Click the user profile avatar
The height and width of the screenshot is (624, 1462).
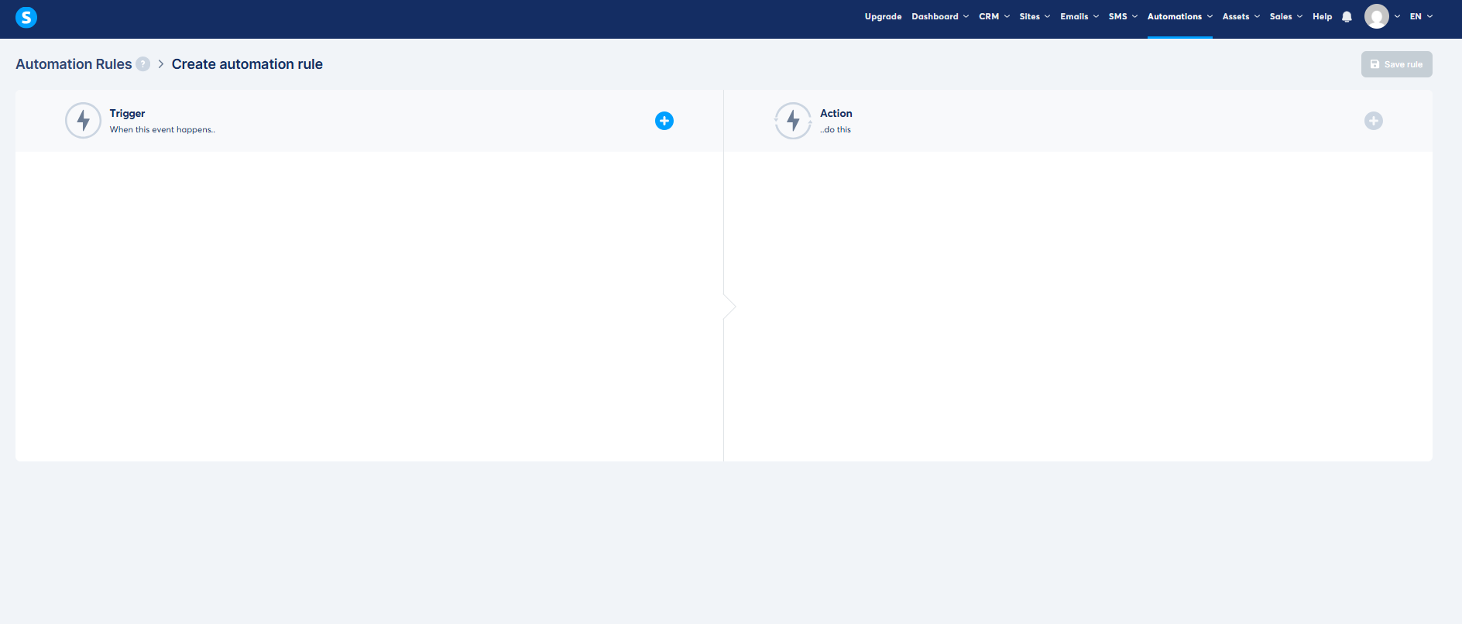tap(1376, 16)
